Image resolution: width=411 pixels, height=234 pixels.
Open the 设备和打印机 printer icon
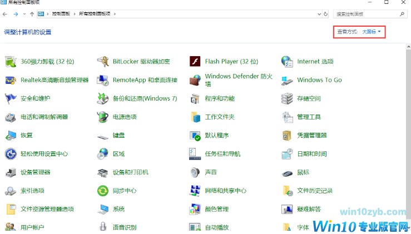tap(103, 173)
